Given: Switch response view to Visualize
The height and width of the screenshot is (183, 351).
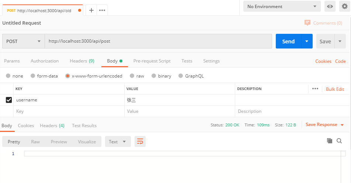Looking at the screenshot, I should [87, 141].
